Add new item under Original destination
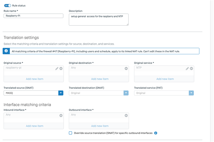Image resolution: width=214 pixels, height=142 pixels. pos(100,79)
